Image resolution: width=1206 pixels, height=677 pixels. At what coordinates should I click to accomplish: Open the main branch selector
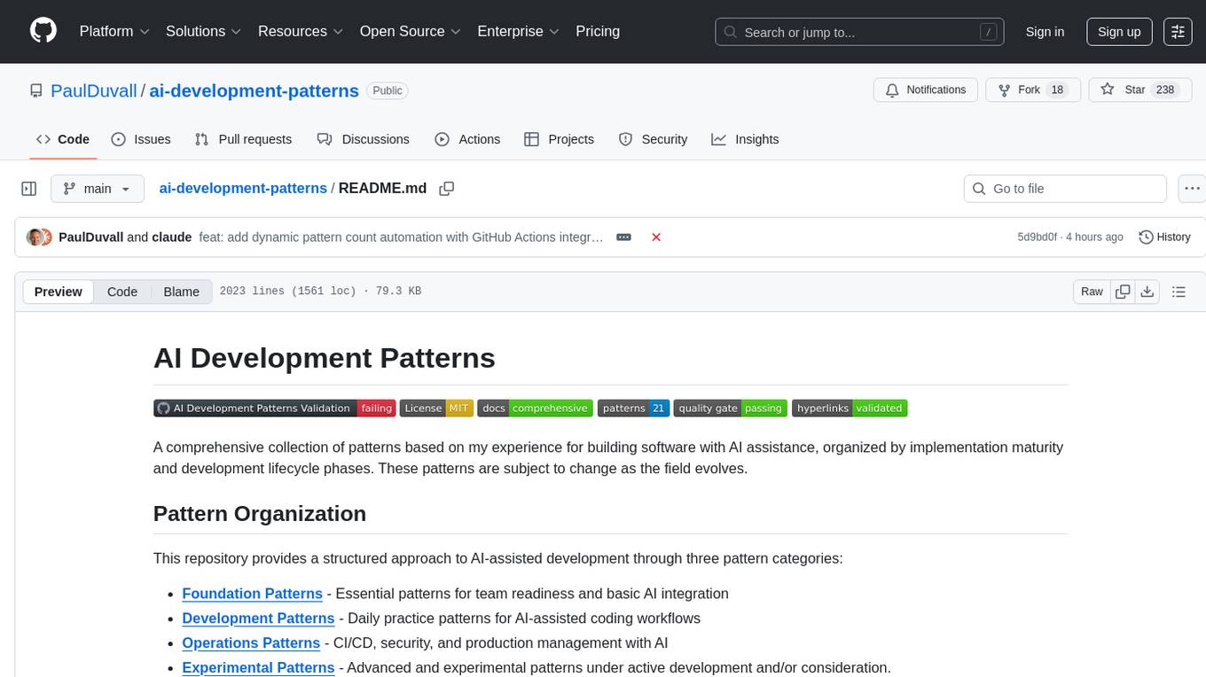[98, 189]
